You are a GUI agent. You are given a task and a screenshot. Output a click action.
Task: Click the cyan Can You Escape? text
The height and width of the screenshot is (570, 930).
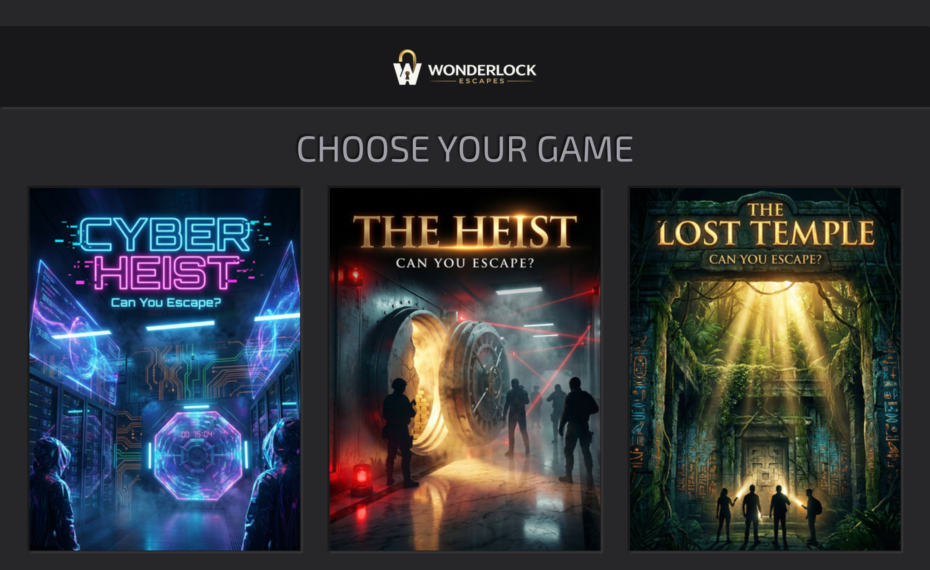pos(166,303)
